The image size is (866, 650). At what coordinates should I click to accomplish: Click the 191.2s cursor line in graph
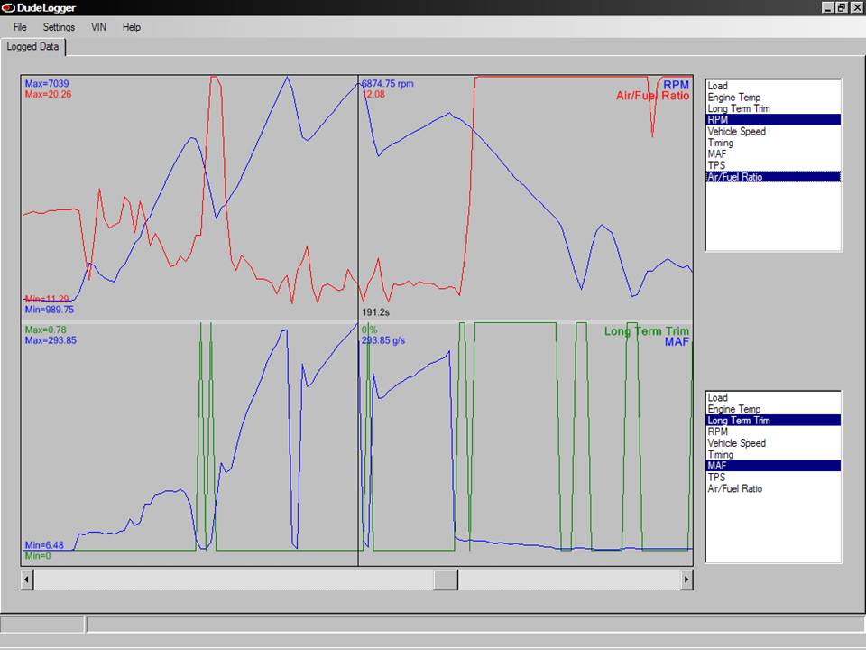click(358, 320)
